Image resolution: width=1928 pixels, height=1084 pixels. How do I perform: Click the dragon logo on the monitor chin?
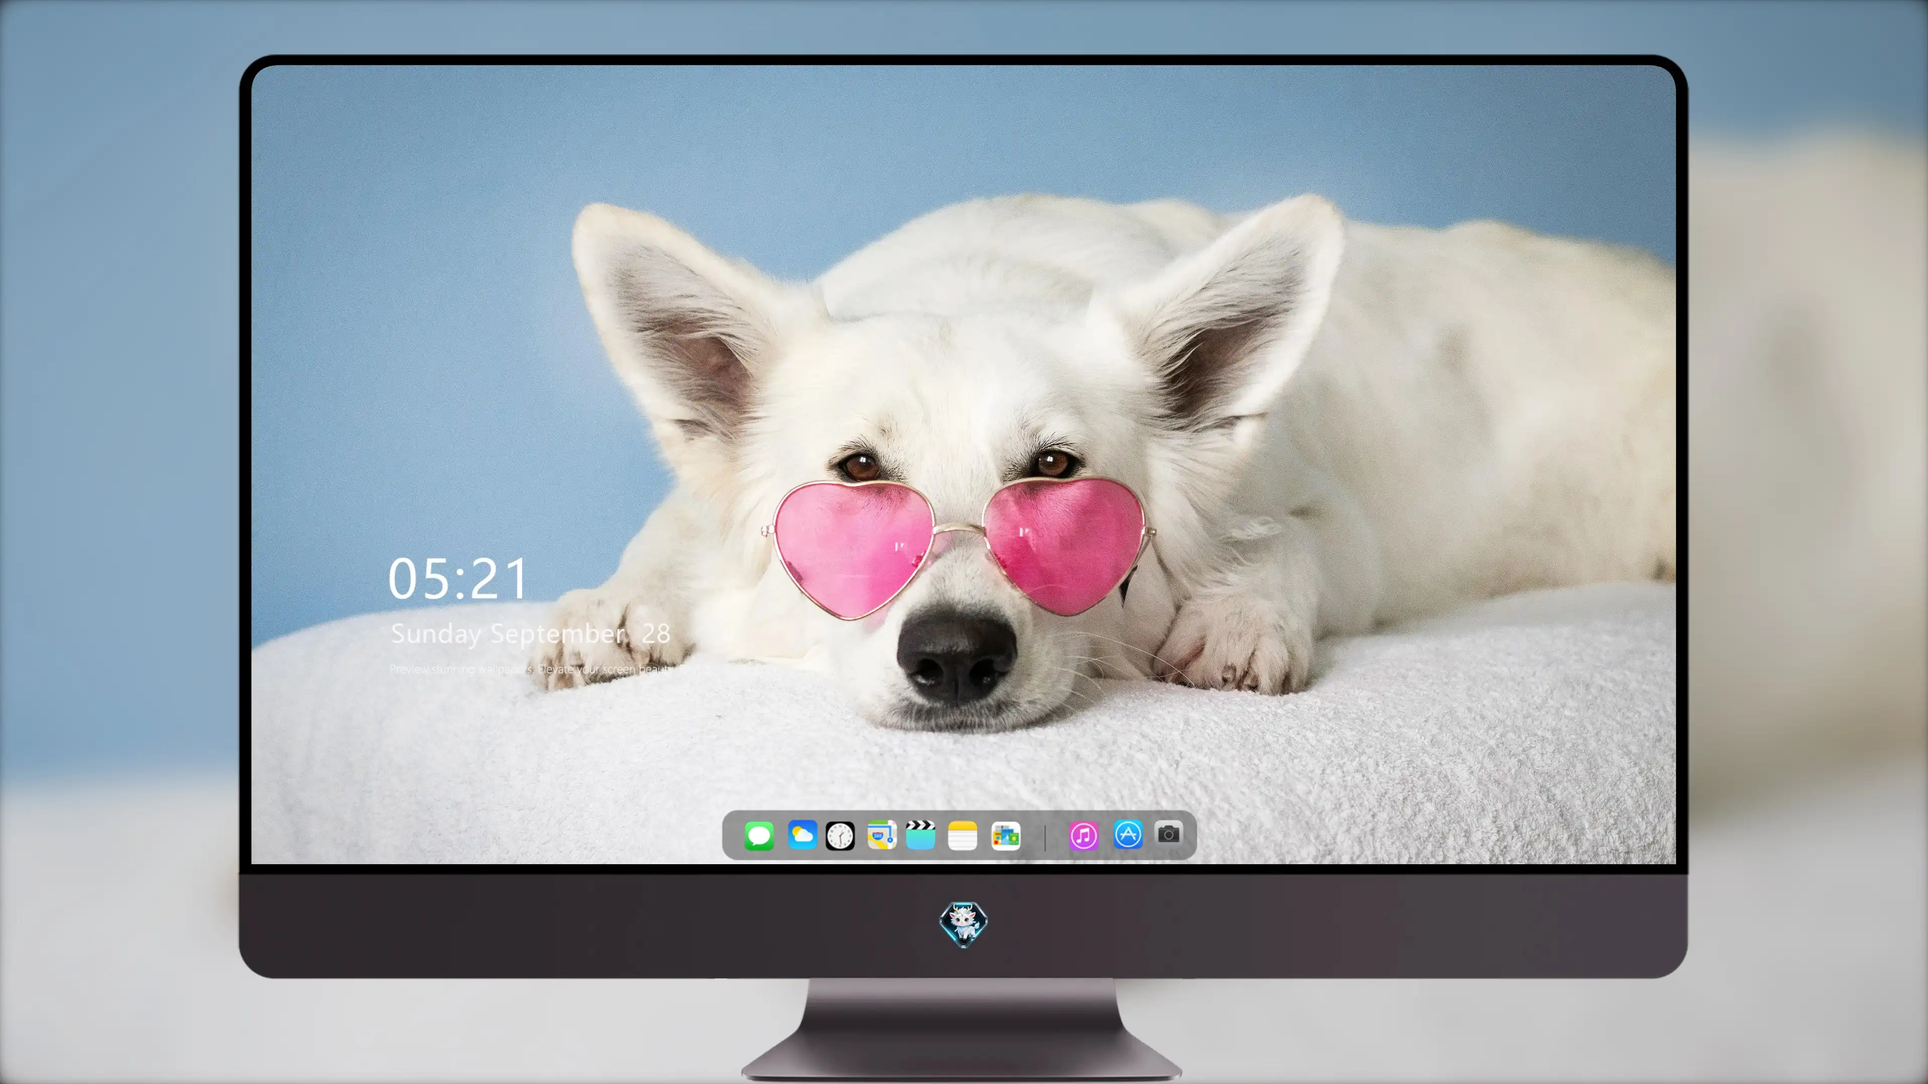pos(963,924)
